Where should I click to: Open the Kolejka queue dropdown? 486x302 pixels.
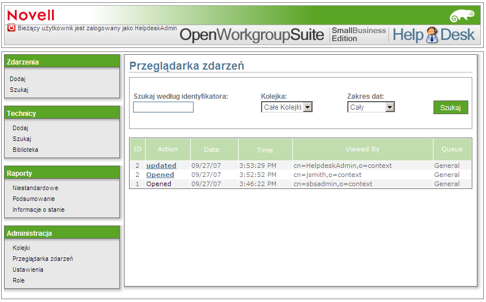[x=287, y=107]
